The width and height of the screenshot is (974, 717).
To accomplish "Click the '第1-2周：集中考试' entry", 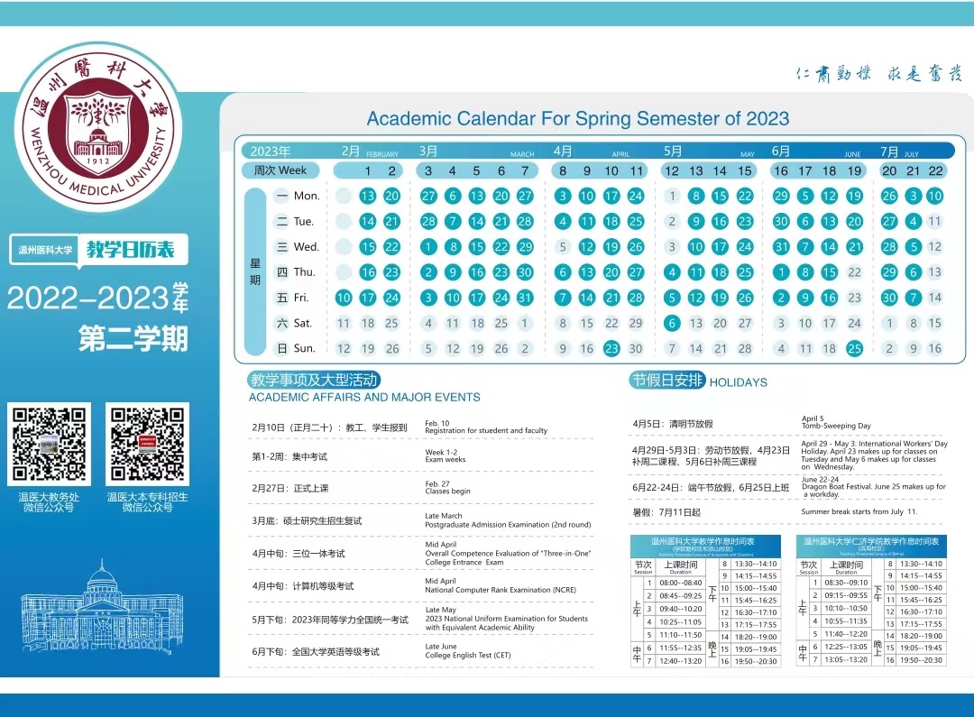I will coord(289,456).
